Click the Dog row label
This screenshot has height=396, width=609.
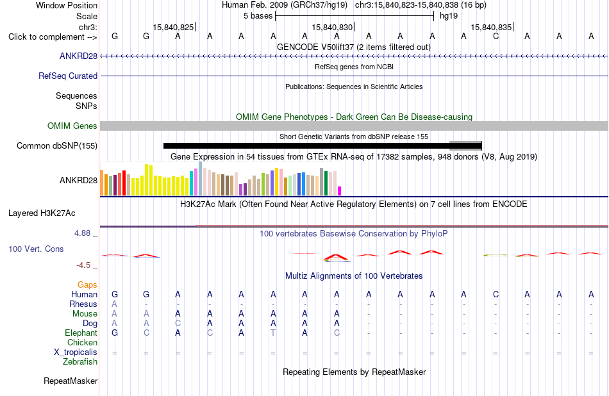[90, 324]
